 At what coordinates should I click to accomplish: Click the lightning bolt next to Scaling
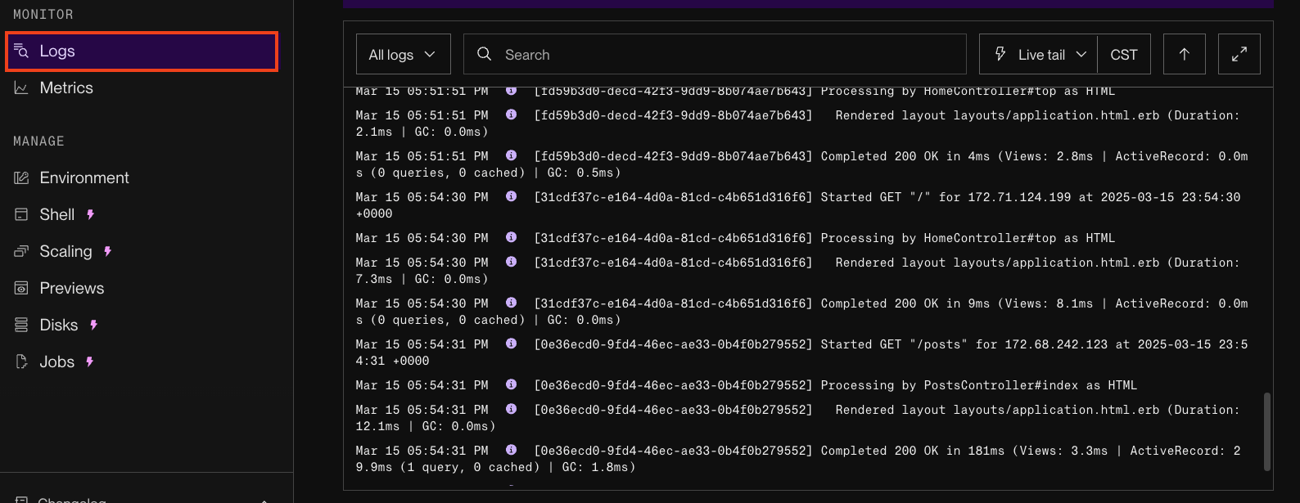point(108,251)
